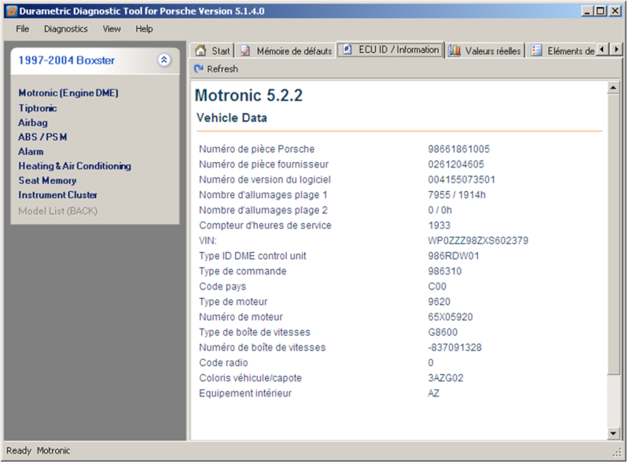Switch to the Start tab

click(212, 50)
